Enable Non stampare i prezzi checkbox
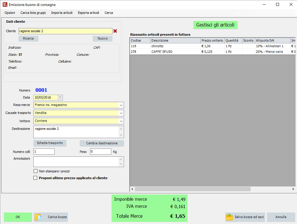 [x=36, y=171]
